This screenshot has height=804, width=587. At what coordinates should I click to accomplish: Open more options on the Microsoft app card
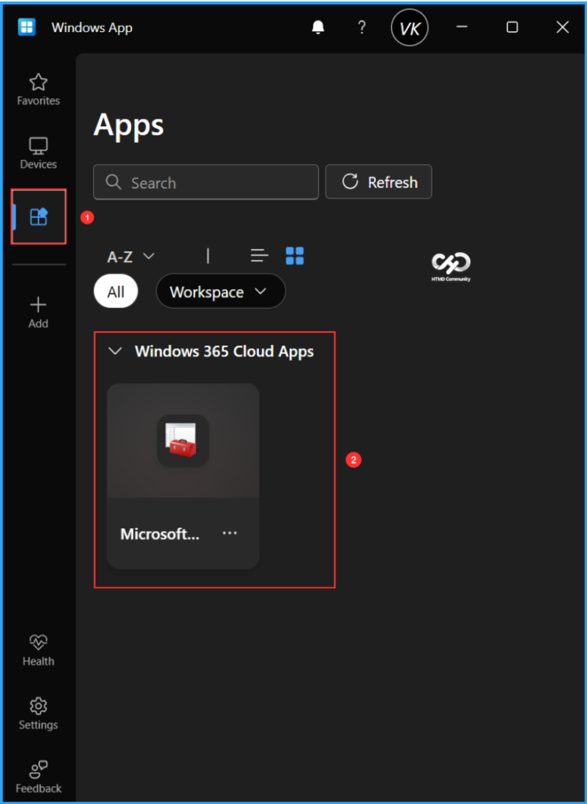(230, 533)
